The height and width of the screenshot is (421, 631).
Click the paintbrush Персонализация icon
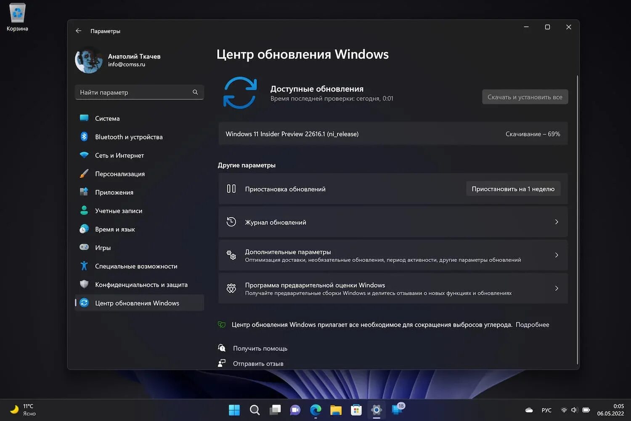pyautogui.click(x=84, y=173)
